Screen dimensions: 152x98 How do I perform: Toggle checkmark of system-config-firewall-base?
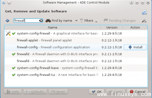pos(14,68)
